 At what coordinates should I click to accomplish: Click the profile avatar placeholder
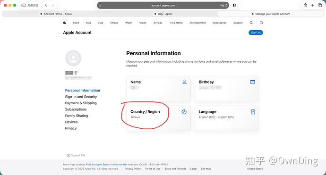click(x=73, y=58)
